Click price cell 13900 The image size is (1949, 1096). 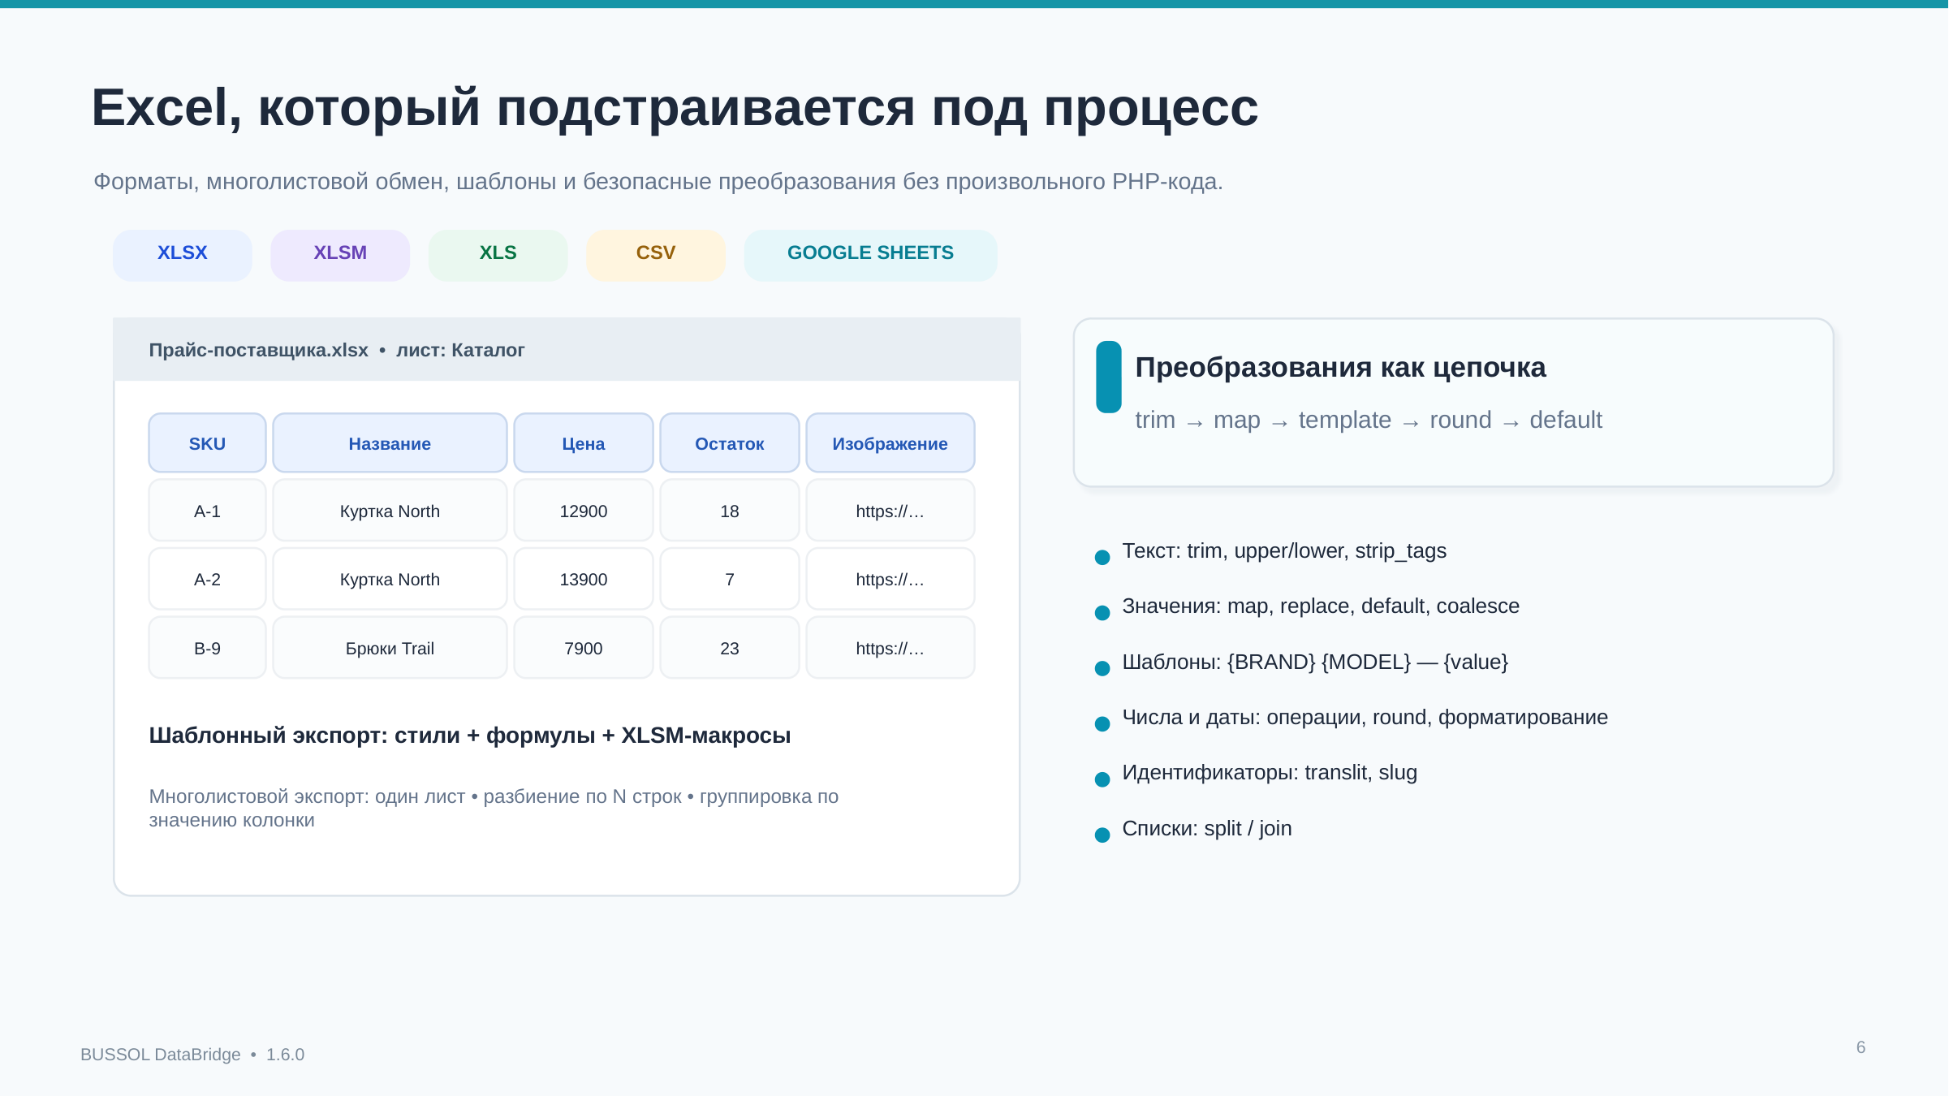click(584, 579)
